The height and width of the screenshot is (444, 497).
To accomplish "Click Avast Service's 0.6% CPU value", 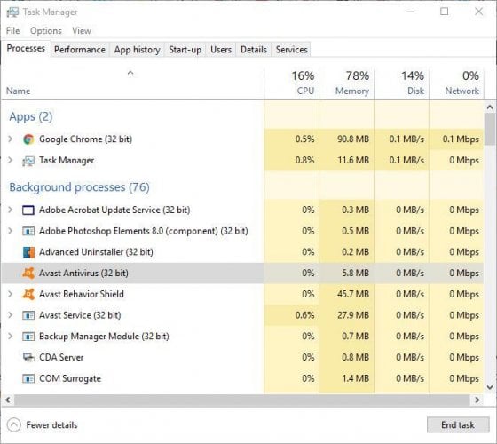I will click(304, 315).
